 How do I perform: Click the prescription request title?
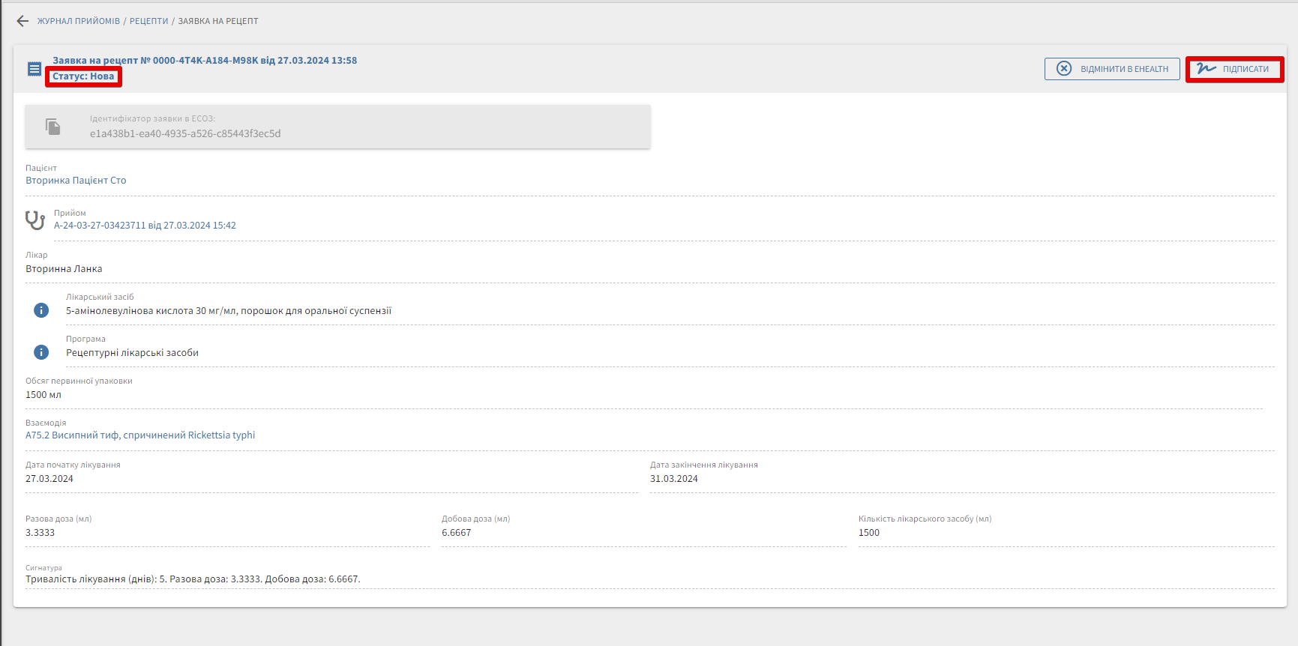tap(205, 61)
